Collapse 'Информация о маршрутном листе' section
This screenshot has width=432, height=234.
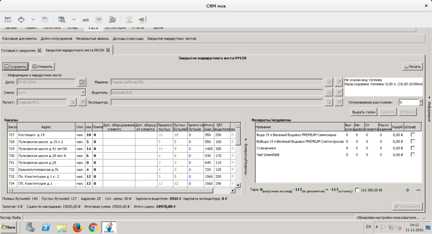(x=5, y=75)
